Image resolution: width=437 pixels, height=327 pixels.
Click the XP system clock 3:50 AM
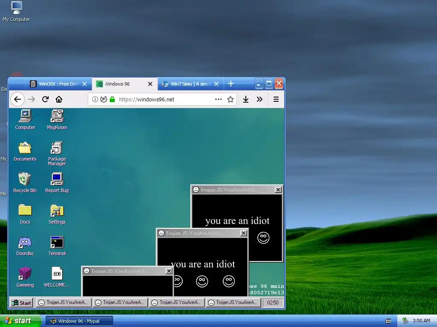pyautogui.click(x=421, y=321)
